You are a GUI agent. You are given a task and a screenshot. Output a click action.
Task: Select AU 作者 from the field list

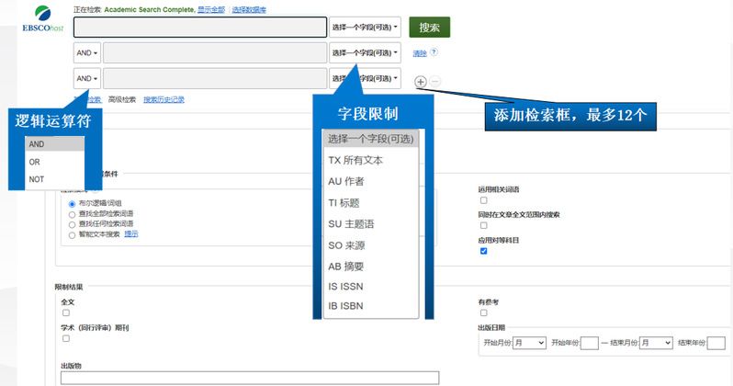point(347,181)
